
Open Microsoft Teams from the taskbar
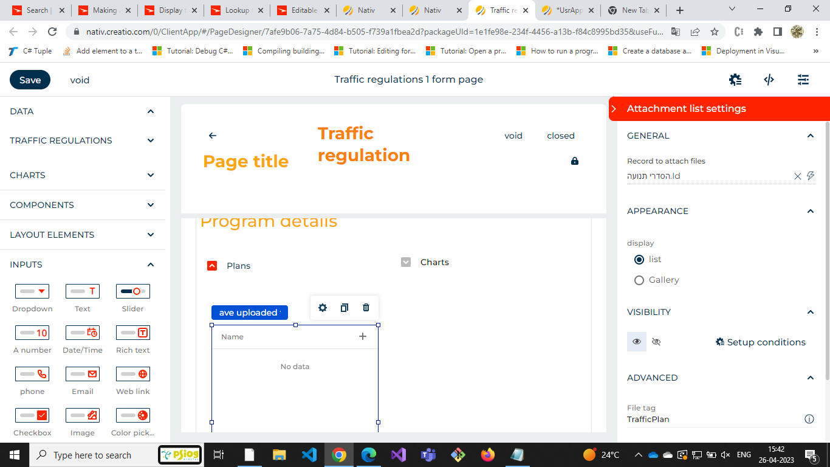coord(428,455)
